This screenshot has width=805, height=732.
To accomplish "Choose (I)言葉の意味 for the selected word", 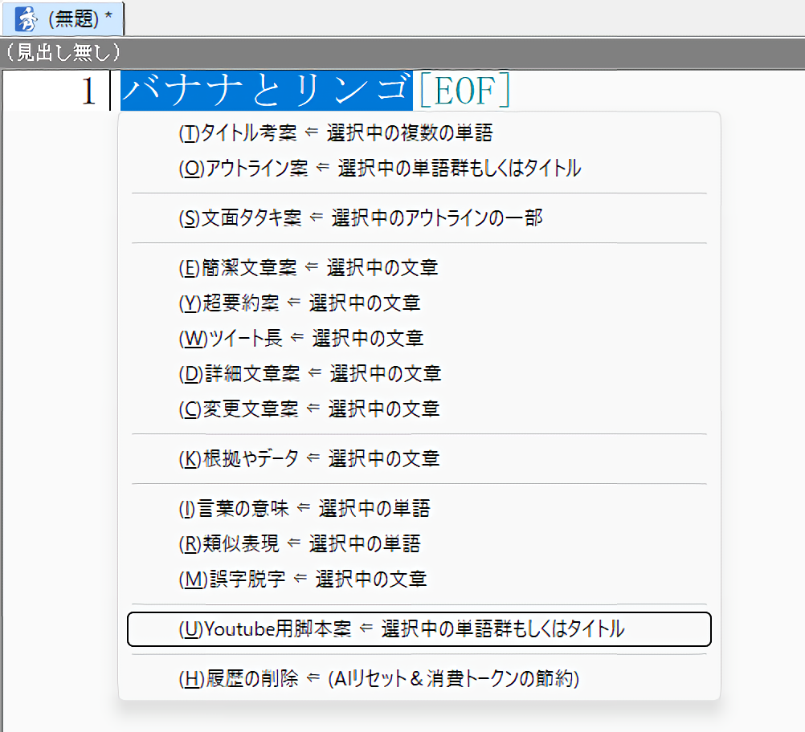I will click(304, 508).
